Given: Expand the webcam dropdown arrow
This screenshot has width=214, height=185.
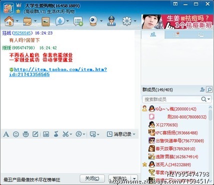Looking at the screenshot, I should [101, 21].
